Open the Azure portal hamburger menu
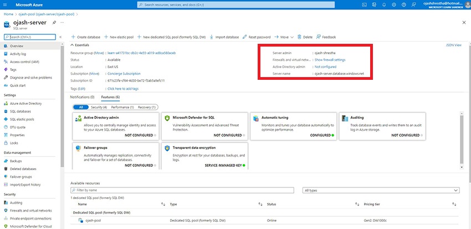The width and height of the screenshot is (471, 229). 5,4
